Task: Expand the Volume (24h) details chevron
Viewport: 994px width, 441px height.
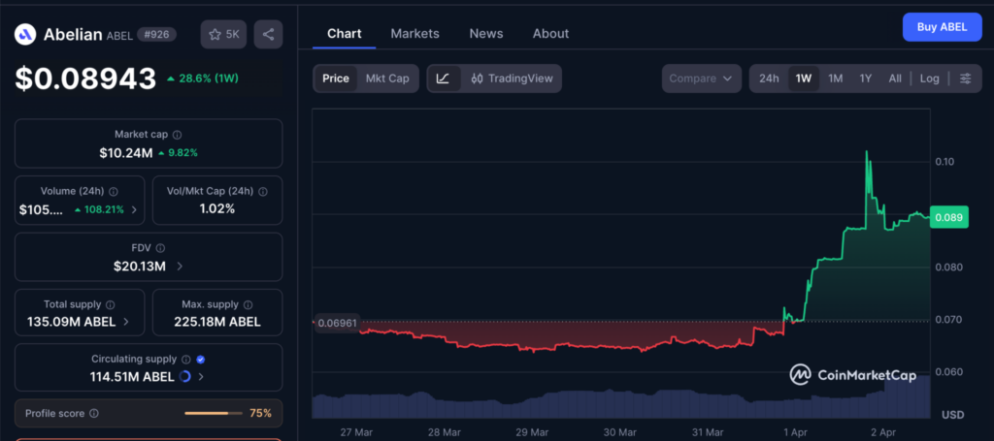Action: (x=134, y=209)
